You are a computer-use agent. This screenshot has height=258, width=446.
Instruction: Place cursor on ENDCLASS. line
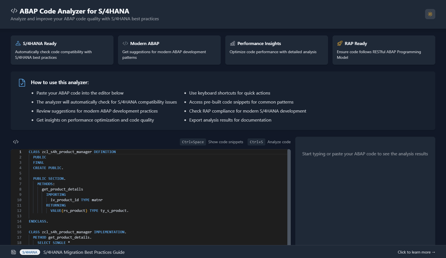(38, 221)
